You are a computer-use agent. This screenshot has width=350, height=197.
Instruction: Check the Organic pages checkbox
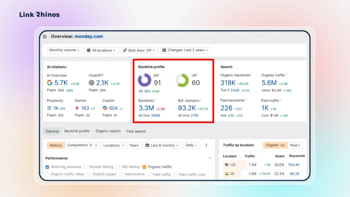coord(89,174)
